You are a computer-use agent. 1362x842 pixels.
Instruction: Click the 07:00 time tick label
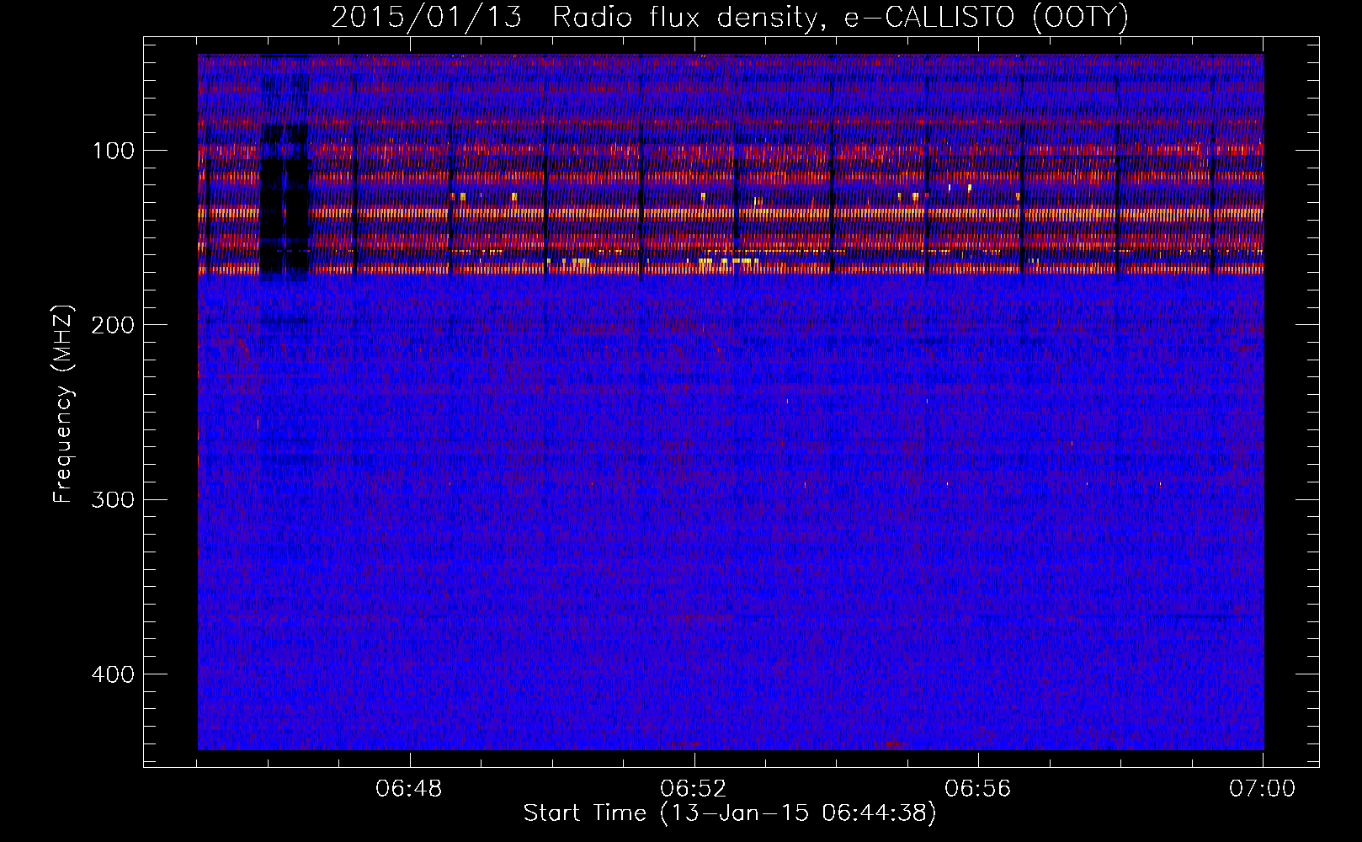1262,789
